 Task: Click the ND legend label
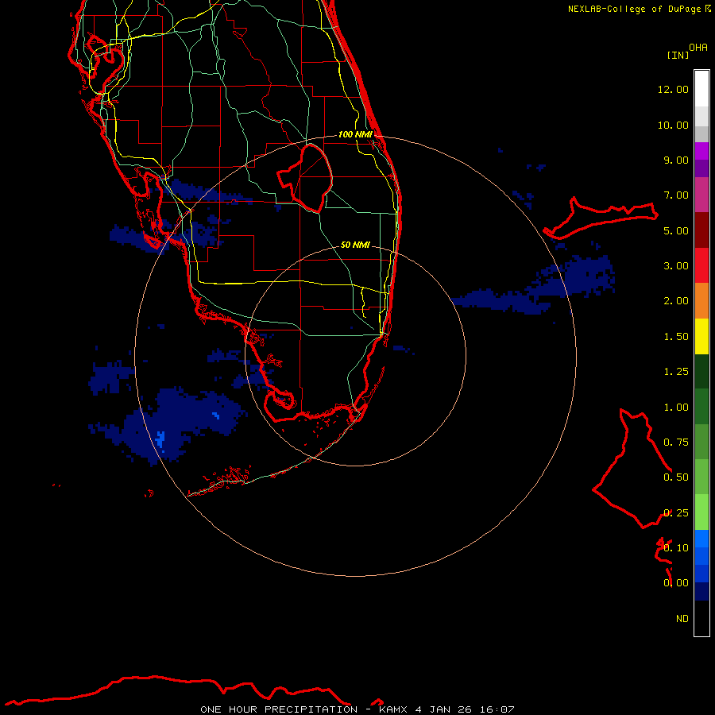coord(682,619)
